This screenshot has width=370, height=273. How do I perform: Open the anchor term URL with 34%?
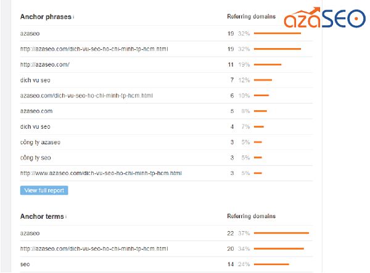pyautogui.click(x=94, y=248)
